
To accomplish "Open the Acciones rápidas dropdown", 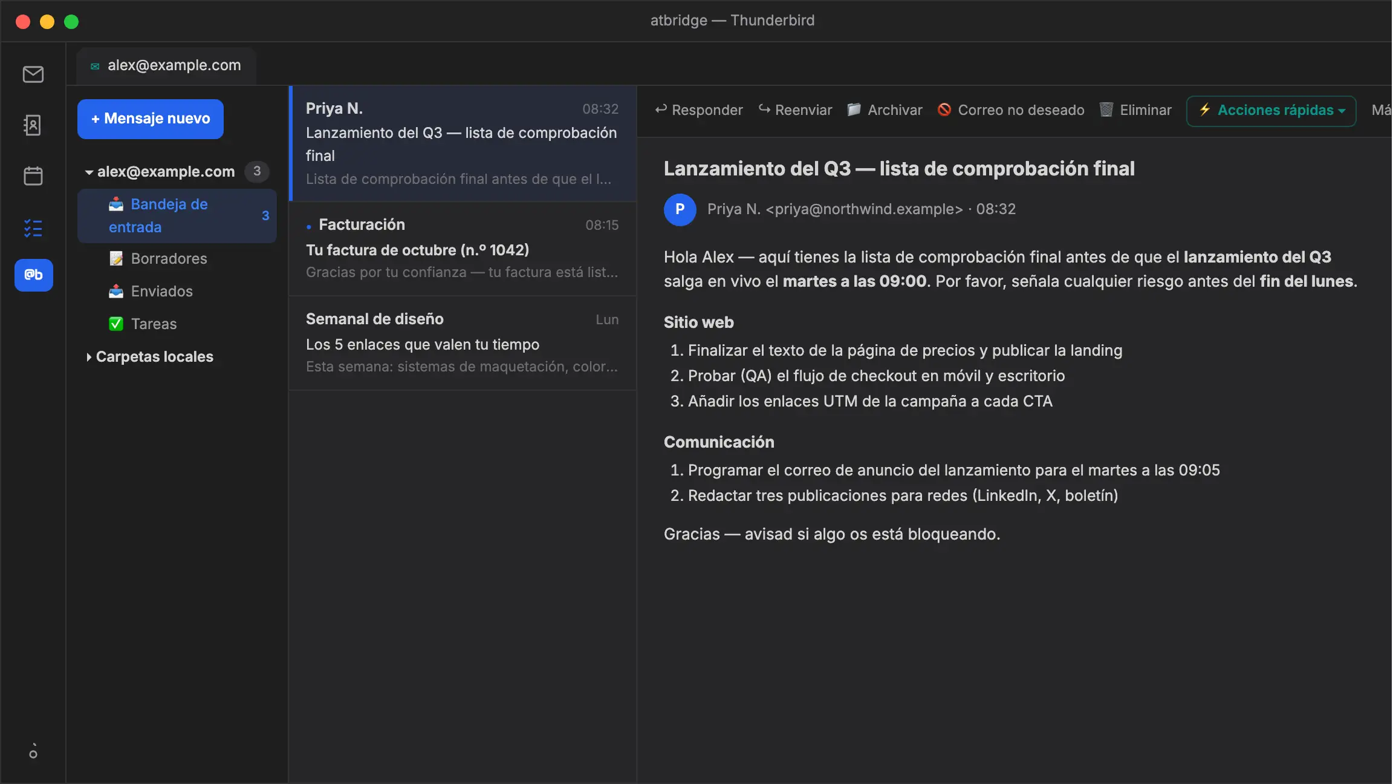I will 1271,111.
